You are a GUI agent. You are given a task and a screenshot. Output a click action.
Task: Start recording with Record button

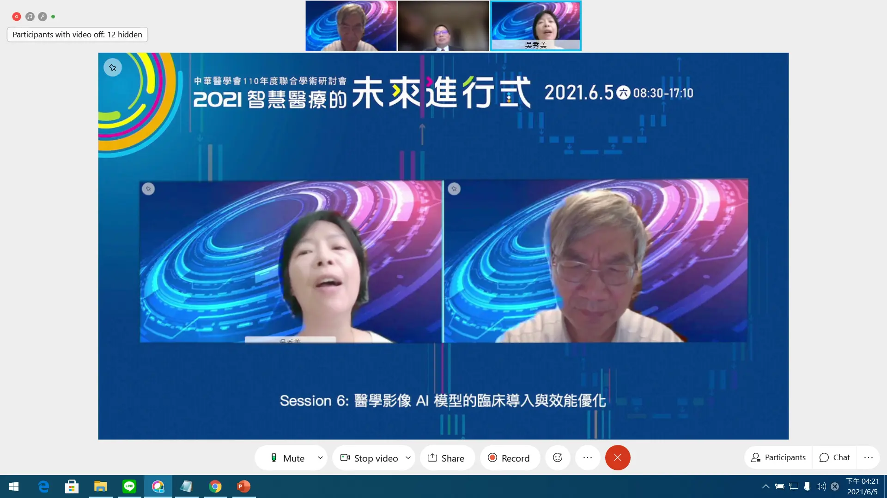tap(509, 458)
